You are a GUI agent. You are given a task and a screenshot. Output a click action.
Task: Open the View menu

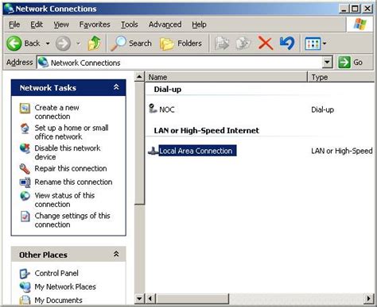click(61, 25)
